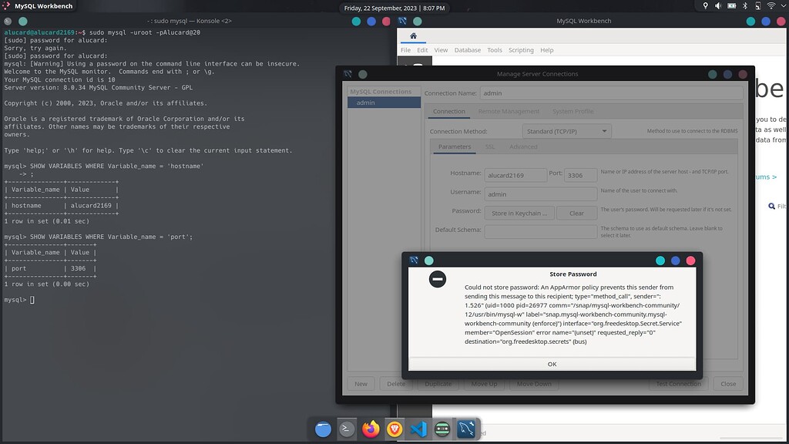Launch Firefox from the dock
The image size is (789, 444).
pyautogui.click(x=371, y=430)
